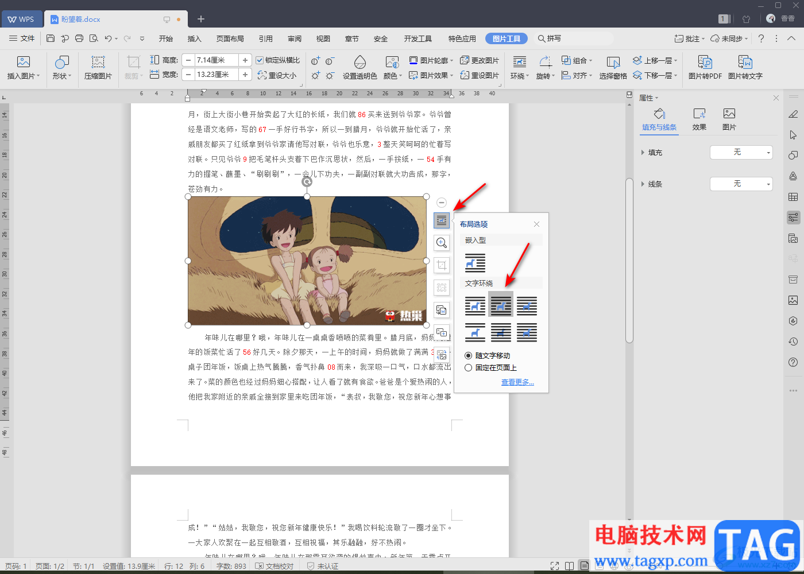Click the height input field 7.14厘米
This screenshot has width=804, height=574.
[217, 60]
